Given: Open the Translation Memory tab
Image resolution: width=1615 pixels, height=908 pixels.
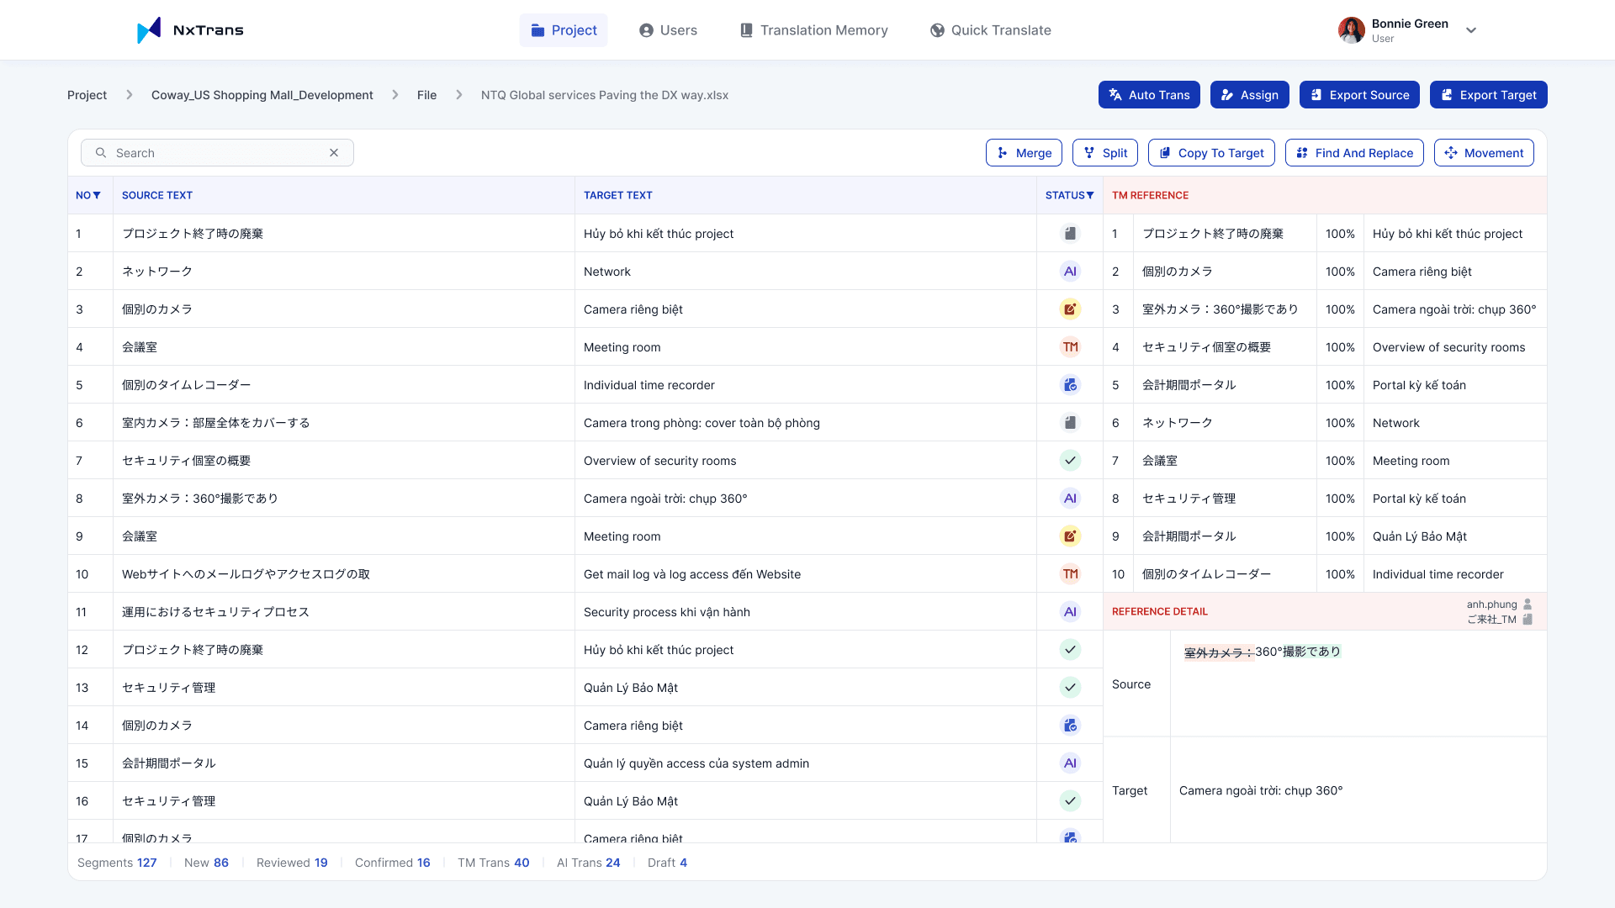Looking at the screenshot, I should pos(814,30).
